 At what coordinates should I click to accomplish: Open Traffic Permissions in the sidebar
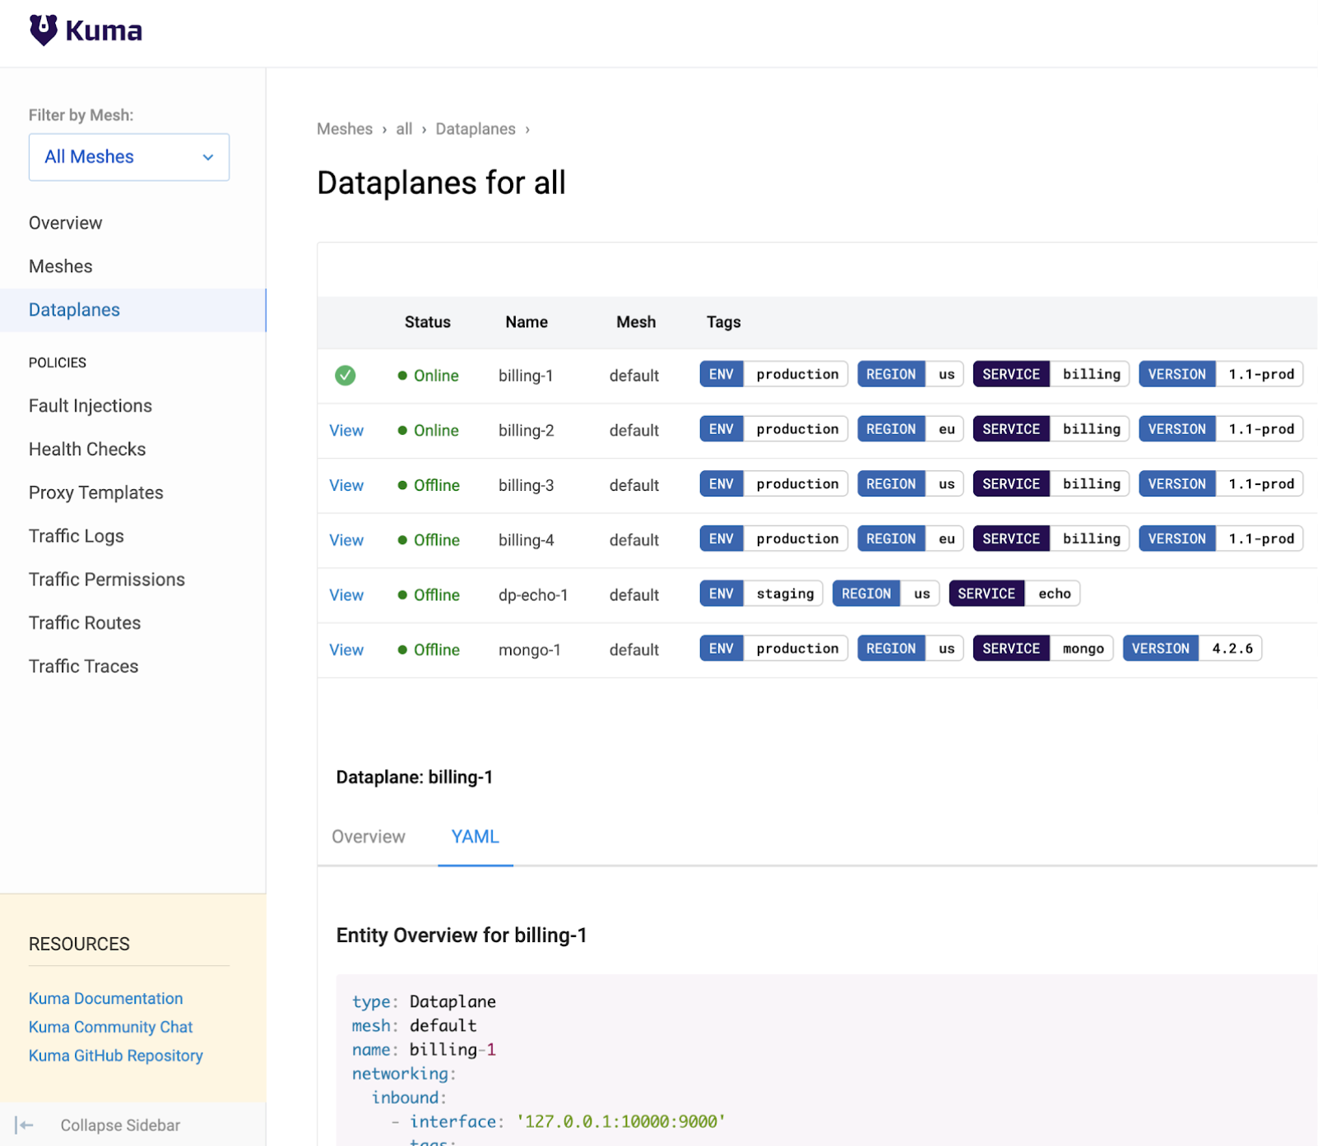point(107,580)
